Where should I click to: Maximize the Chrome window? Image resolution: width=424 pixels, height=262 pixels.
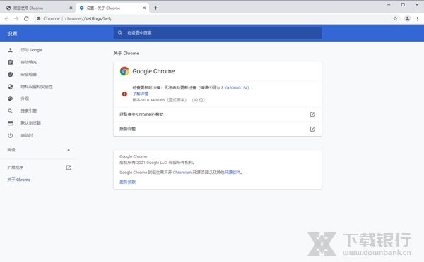(403, 5)
